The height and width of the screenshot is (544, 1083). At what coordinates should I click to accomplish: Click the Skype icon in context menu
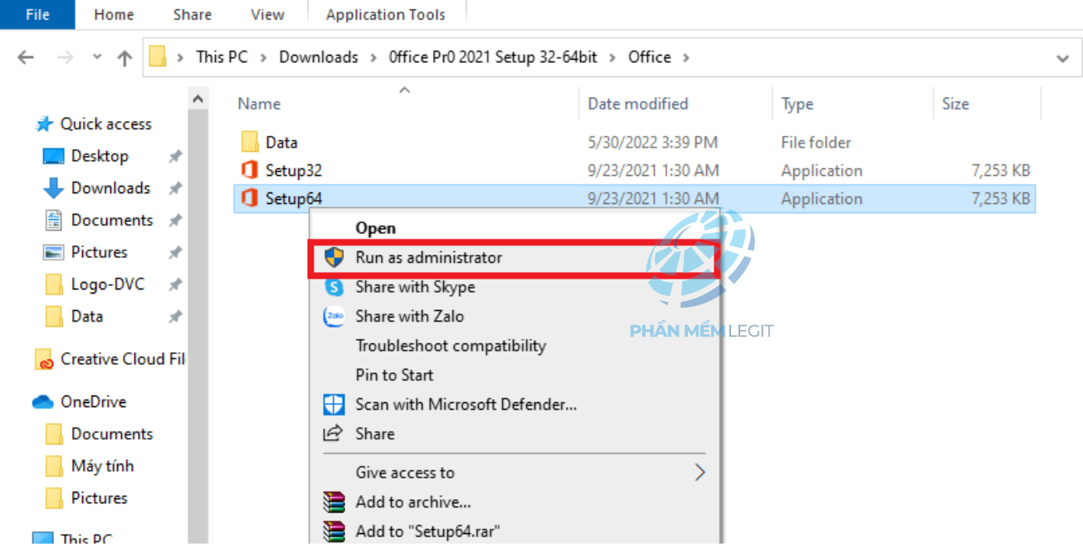(x=334, y=287)
